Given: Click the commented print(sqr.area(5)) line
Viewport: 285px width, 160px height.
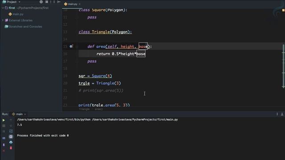Looking at the screenshot, I should pyautogui.click(x=101, y=91).
